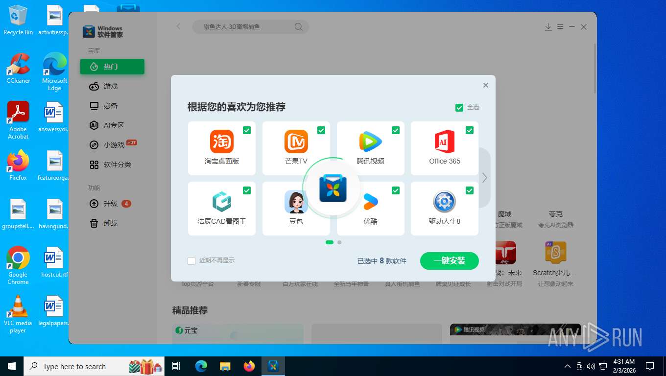The height and width of the screenshot is (376, 666).
Task: Open hostcut.rtf file on desktop
Action: 54,263
